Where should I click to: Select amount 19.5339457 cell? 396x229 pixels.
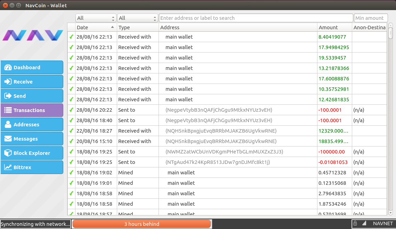coord(334,58)
